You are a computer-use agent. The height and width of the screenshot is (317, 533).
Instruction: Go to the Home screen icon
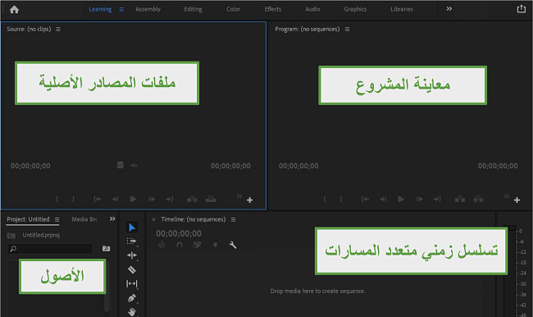click(14, 10)
